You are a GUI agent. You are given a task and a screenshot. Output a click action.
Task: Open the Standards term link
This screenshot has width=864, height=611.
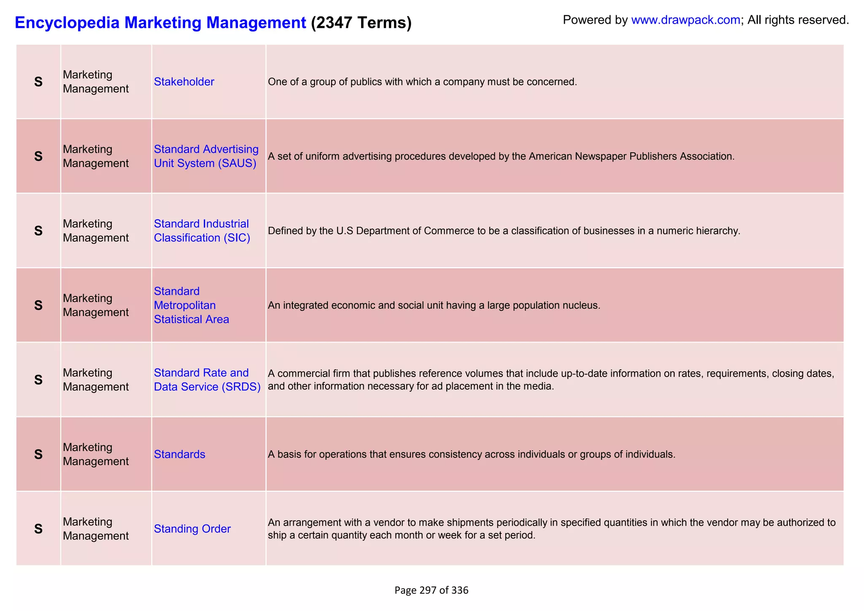[x=180, y=454]
